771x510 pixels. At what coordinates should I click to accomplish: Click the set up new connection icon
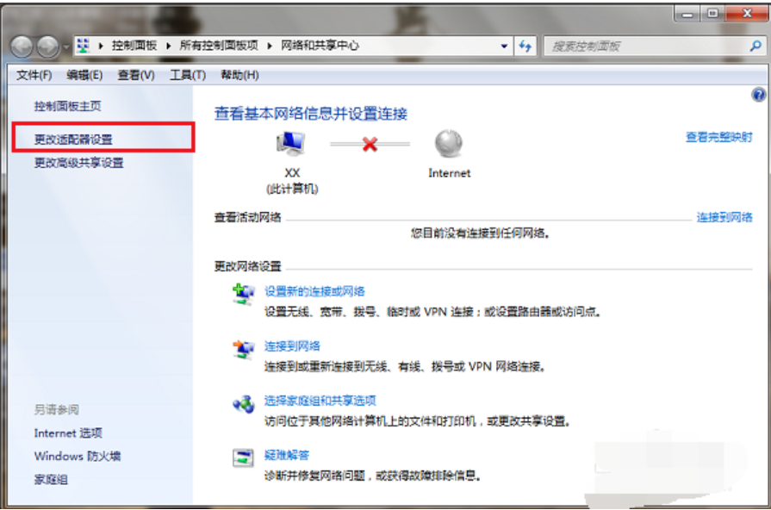[x=243, y=294]
